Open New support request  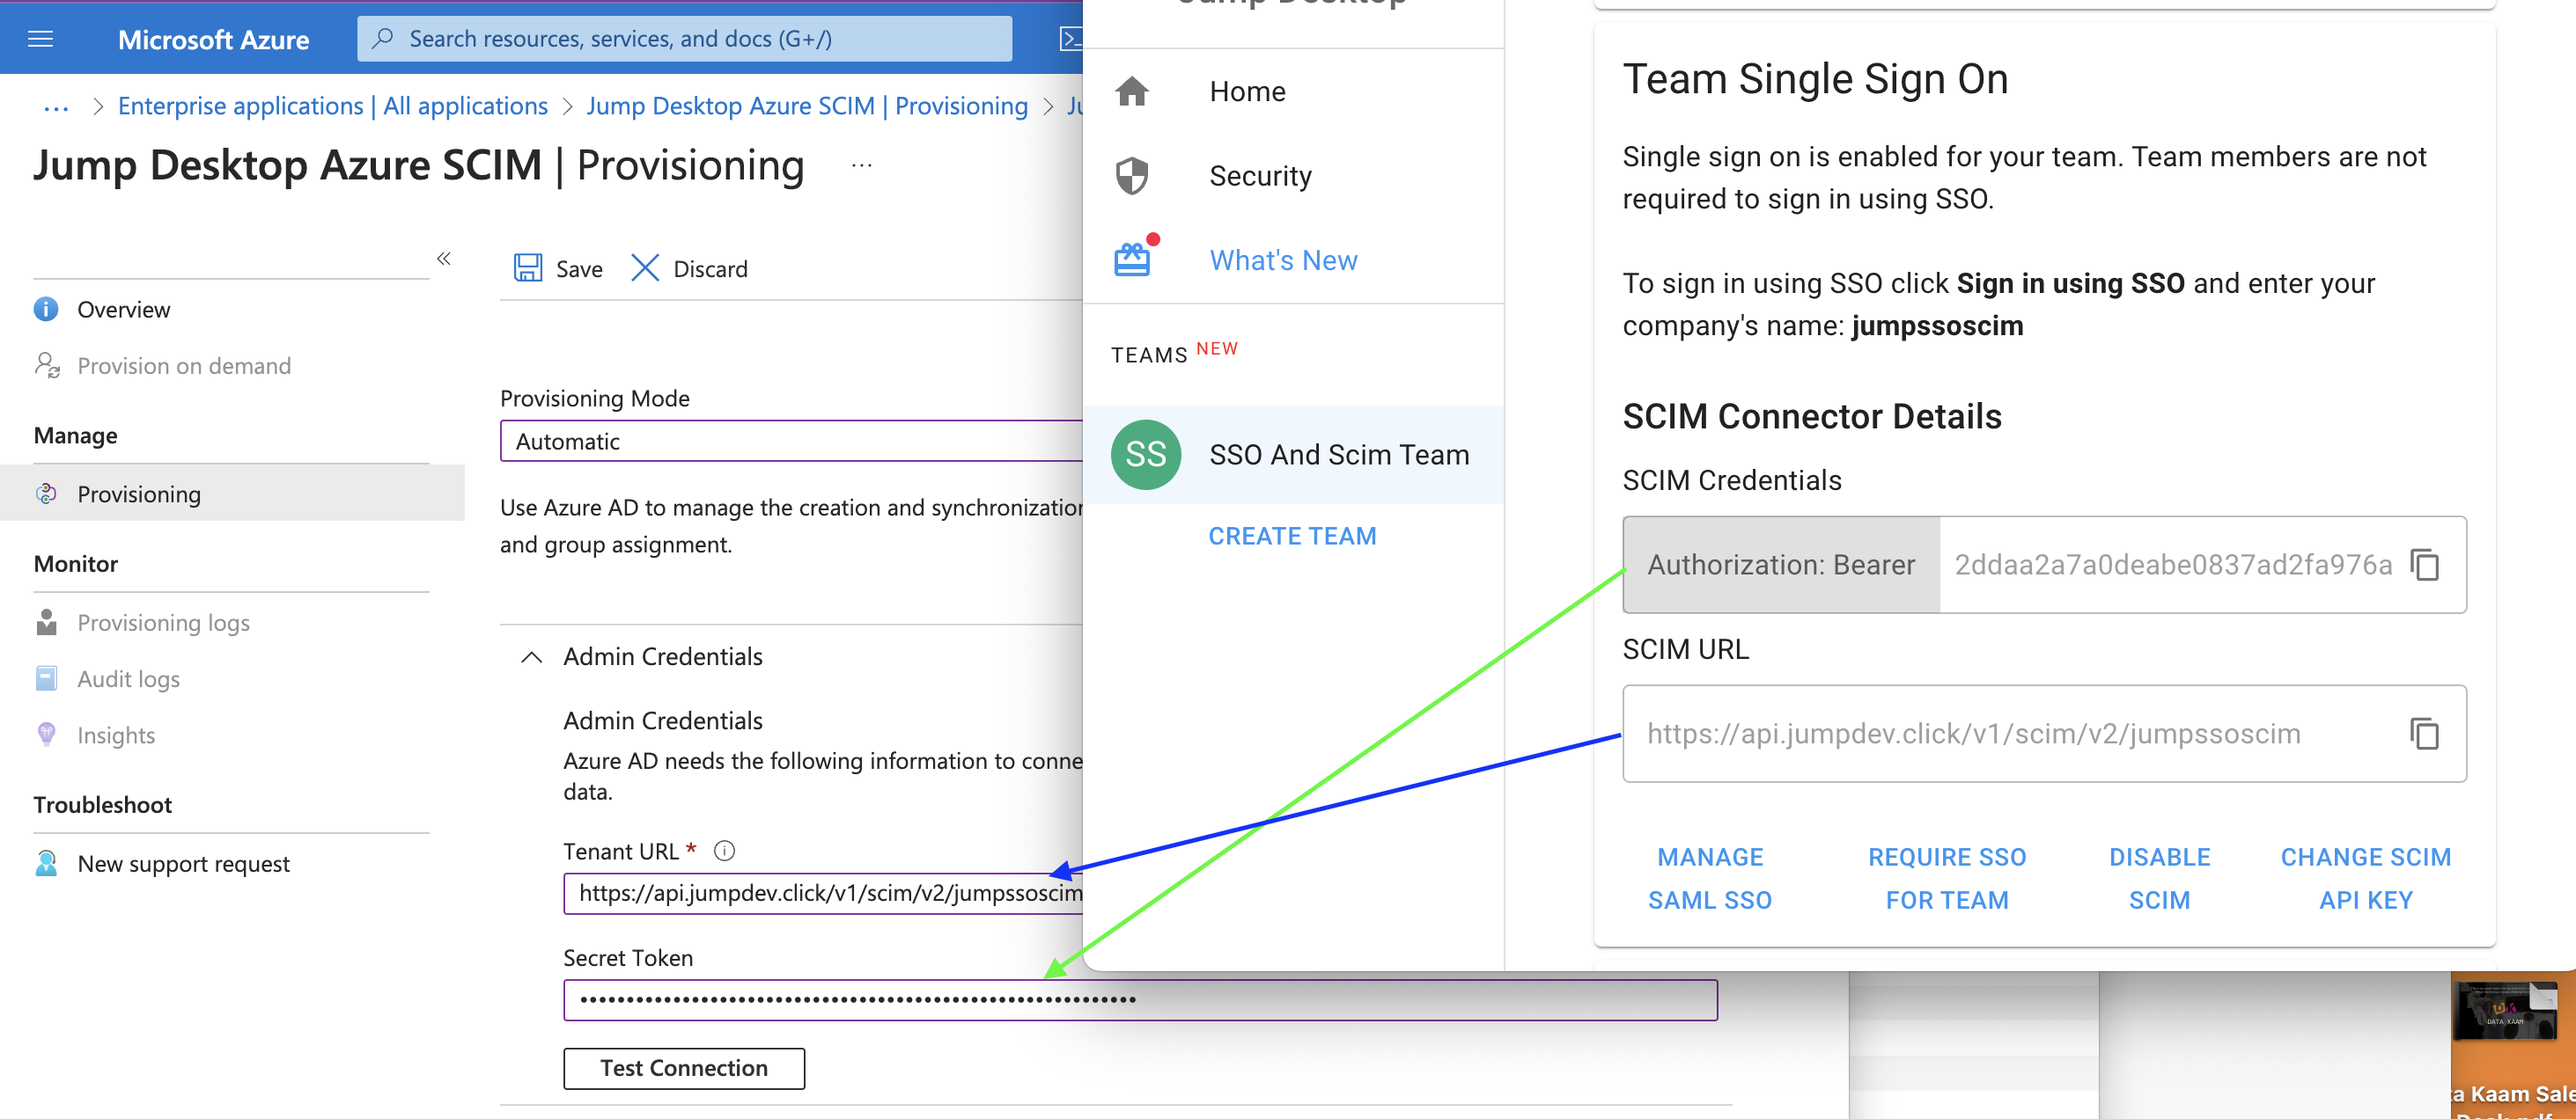click(184, 863)
